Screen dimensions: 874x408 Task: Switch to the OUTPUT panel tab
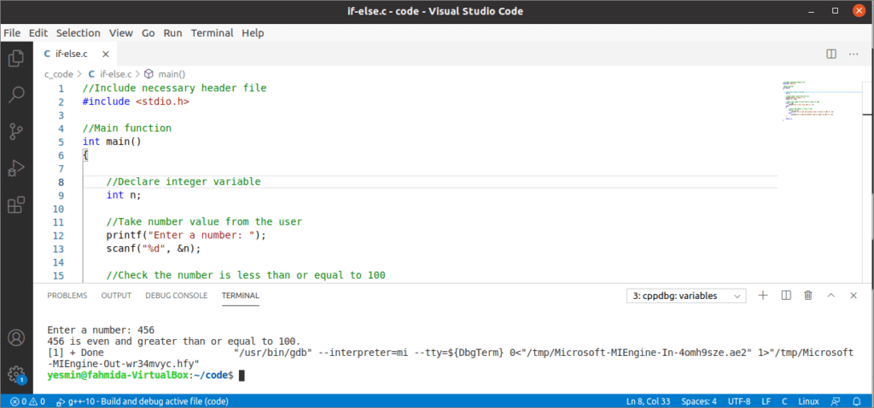click(116, 296)
